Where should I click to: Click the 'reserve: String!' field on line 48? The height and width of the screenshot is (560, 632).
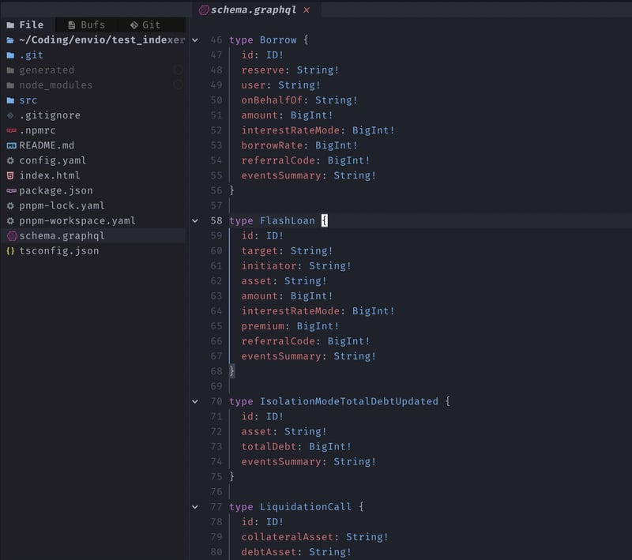pyautogui.click(x=290, y=70)
